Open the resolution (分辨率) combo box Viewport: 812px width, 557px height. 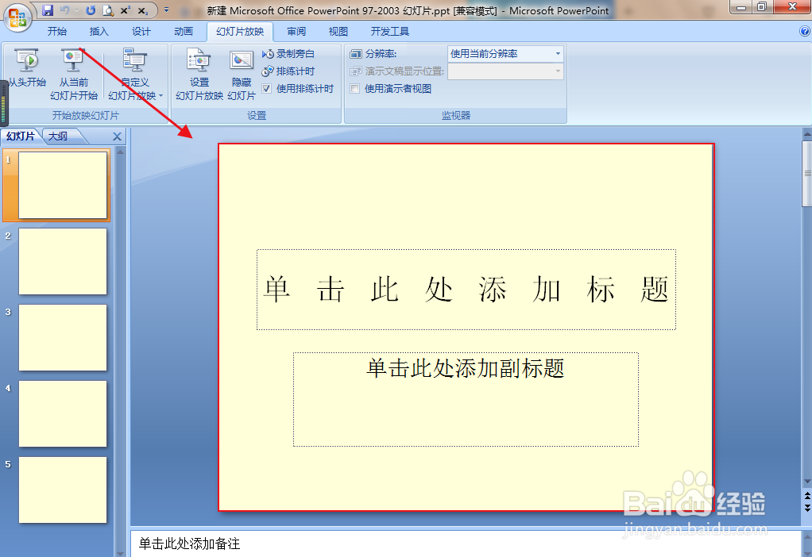pos(505,54)
